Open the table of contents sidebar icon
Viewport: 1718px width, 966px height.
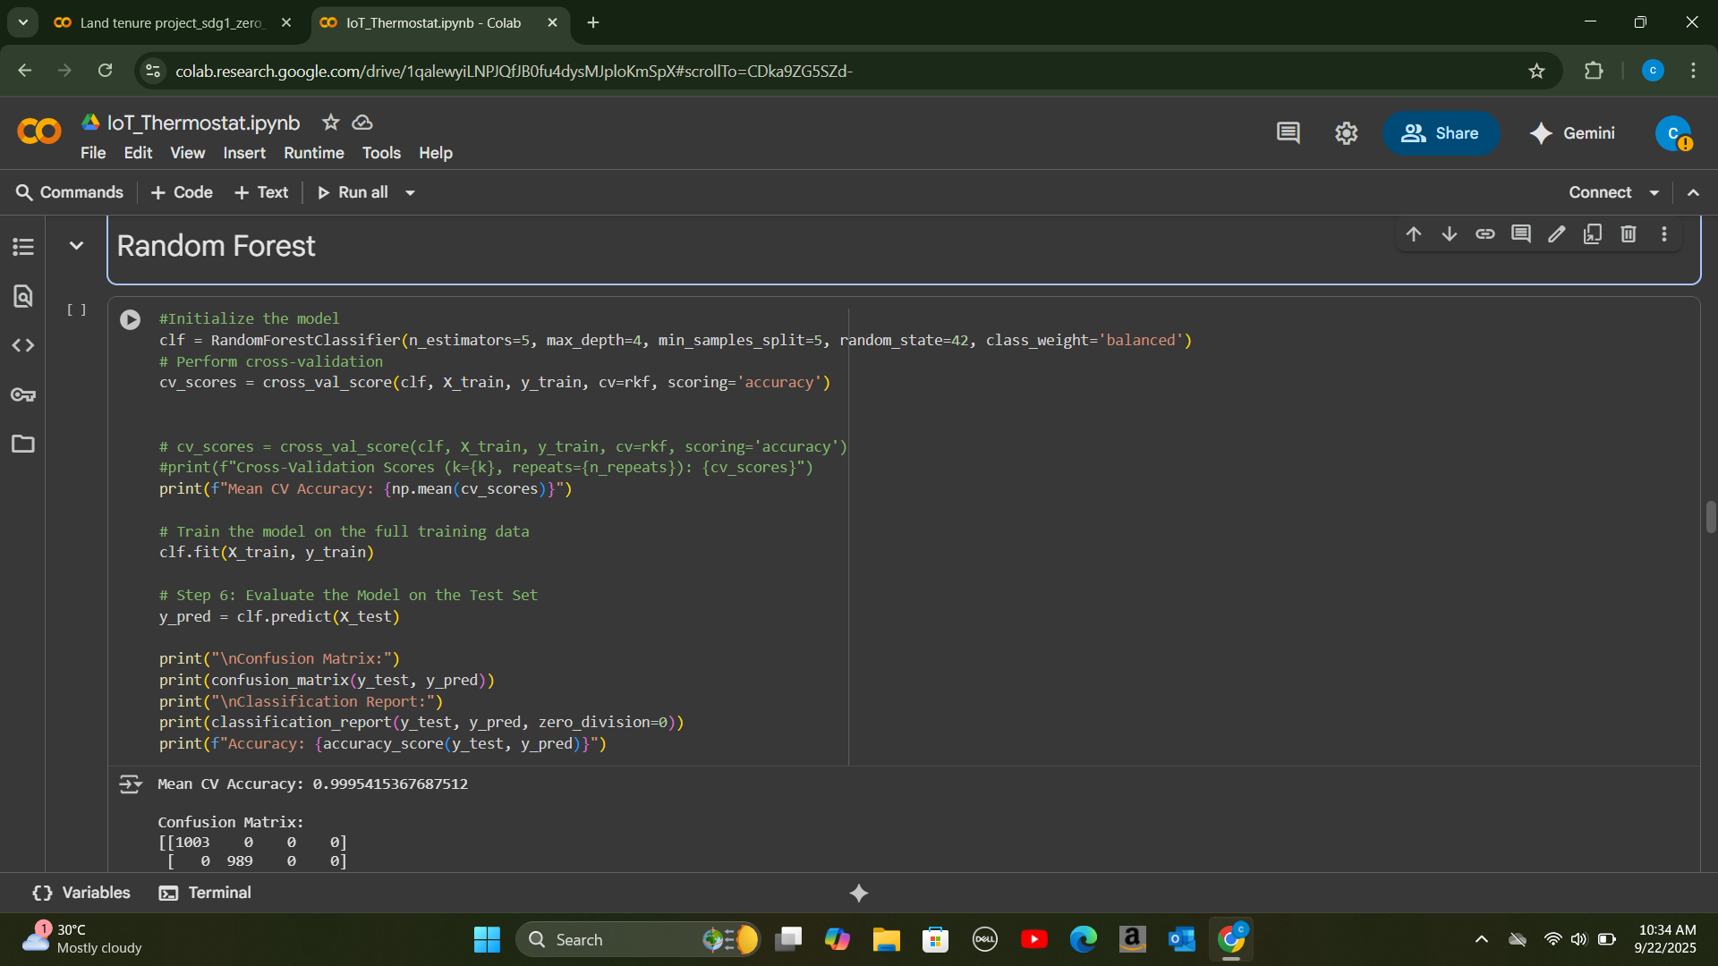click(23, 247)
